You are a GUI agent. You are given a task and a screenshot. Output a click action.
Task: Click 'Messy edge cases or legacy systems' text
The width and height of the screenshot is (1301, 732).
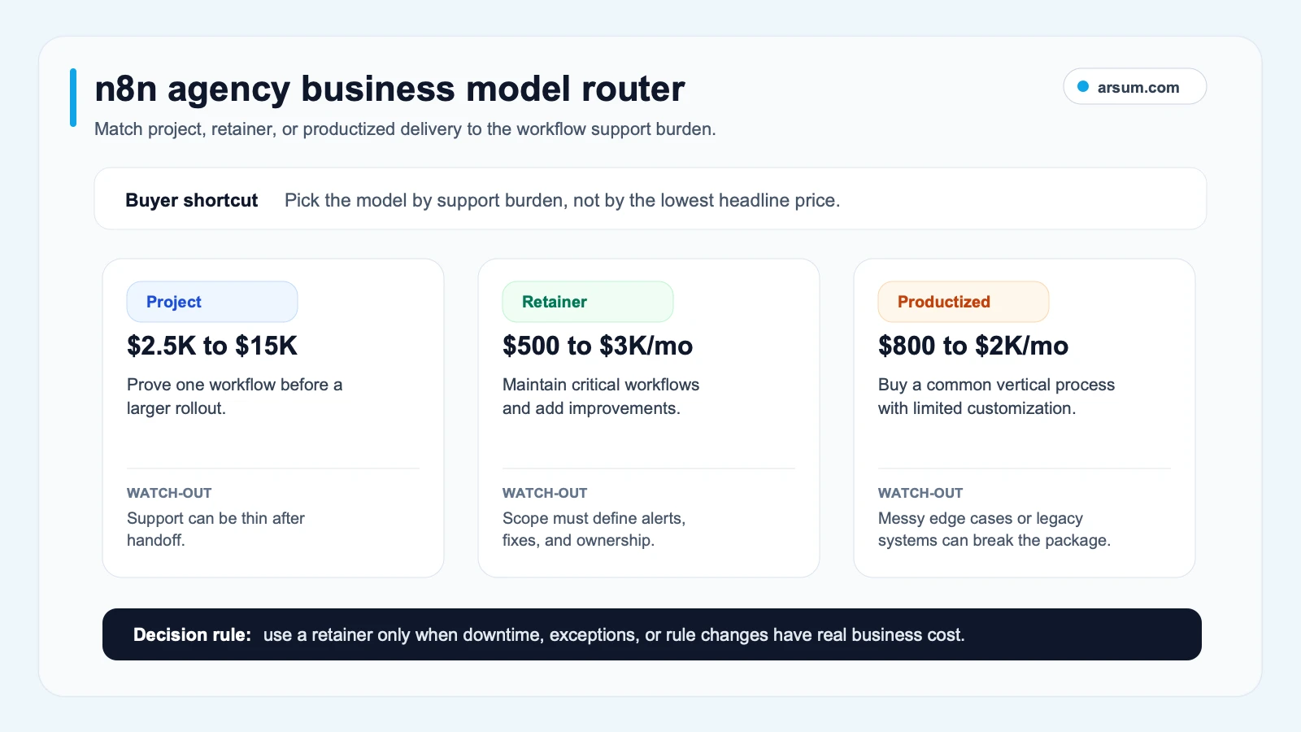[x=994, y=529]
